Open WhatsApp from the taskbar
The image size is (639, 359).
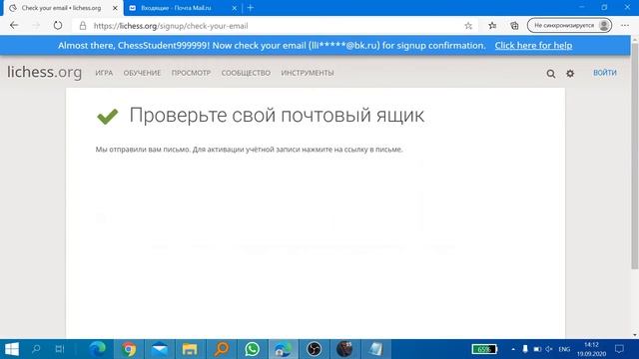[x=253, y=349]
